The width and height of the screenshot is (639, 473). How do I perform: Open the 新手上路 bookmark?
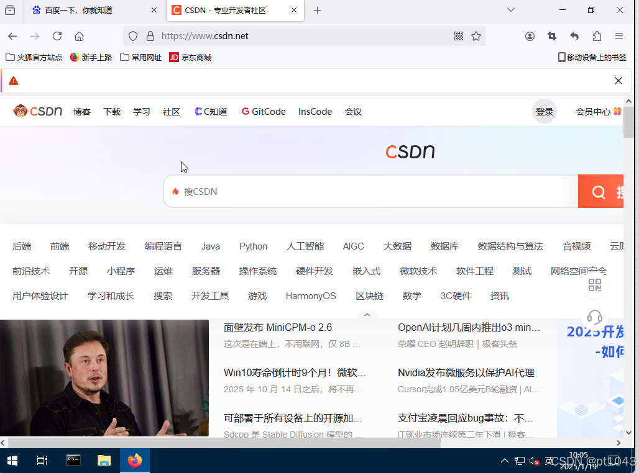[91, 57]
